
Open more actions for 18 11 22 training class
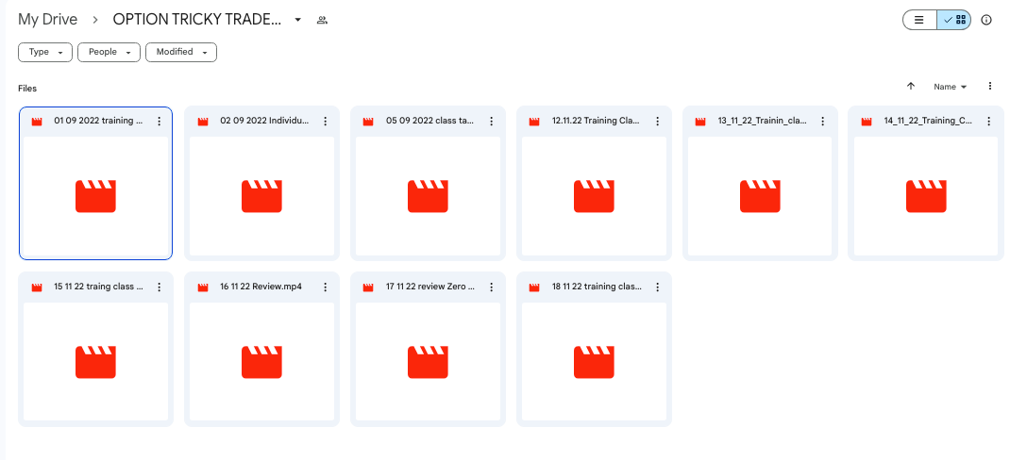coord(657,287)
